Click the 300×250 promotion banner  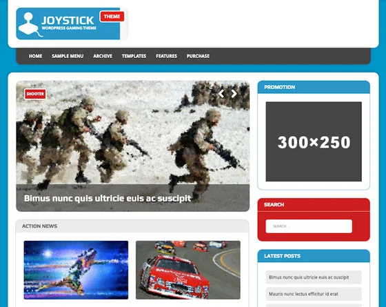pos(314,141)
